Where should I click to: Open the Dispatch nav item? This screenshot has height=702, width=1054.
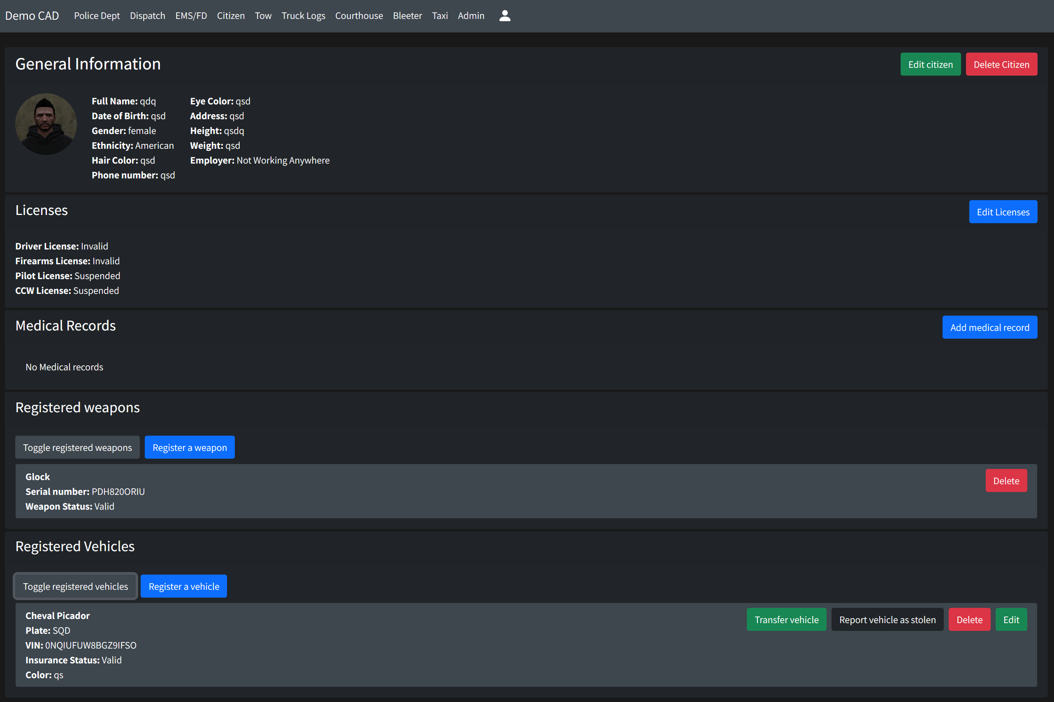[147, 16]
